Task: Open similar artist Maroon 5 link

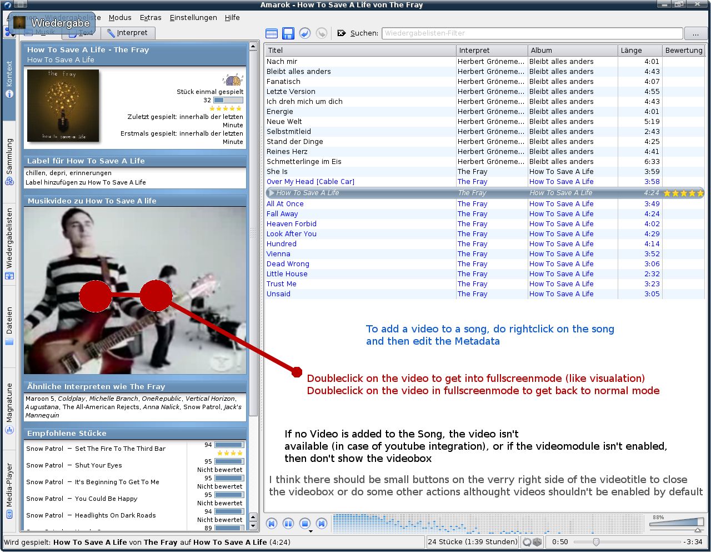Action: [40, 399]
